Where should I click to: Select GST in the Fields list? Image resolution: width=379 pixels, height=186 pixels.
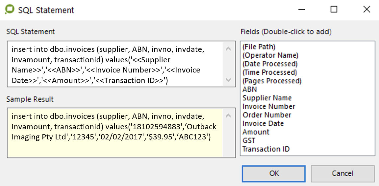click(249, 141)
